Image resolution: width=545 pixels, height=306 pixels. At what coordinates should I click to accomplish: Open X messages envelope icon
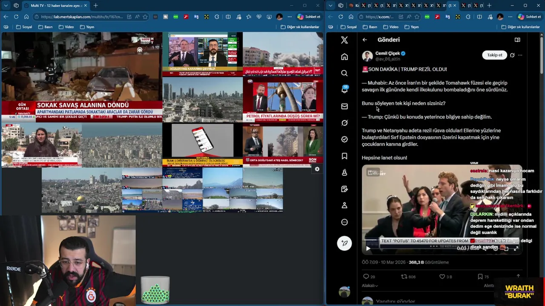pyautogui.click(x=344, y=106)
